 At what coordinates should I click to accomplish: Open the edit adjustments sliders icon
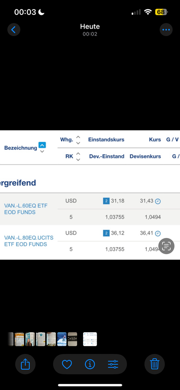[113, 365]
